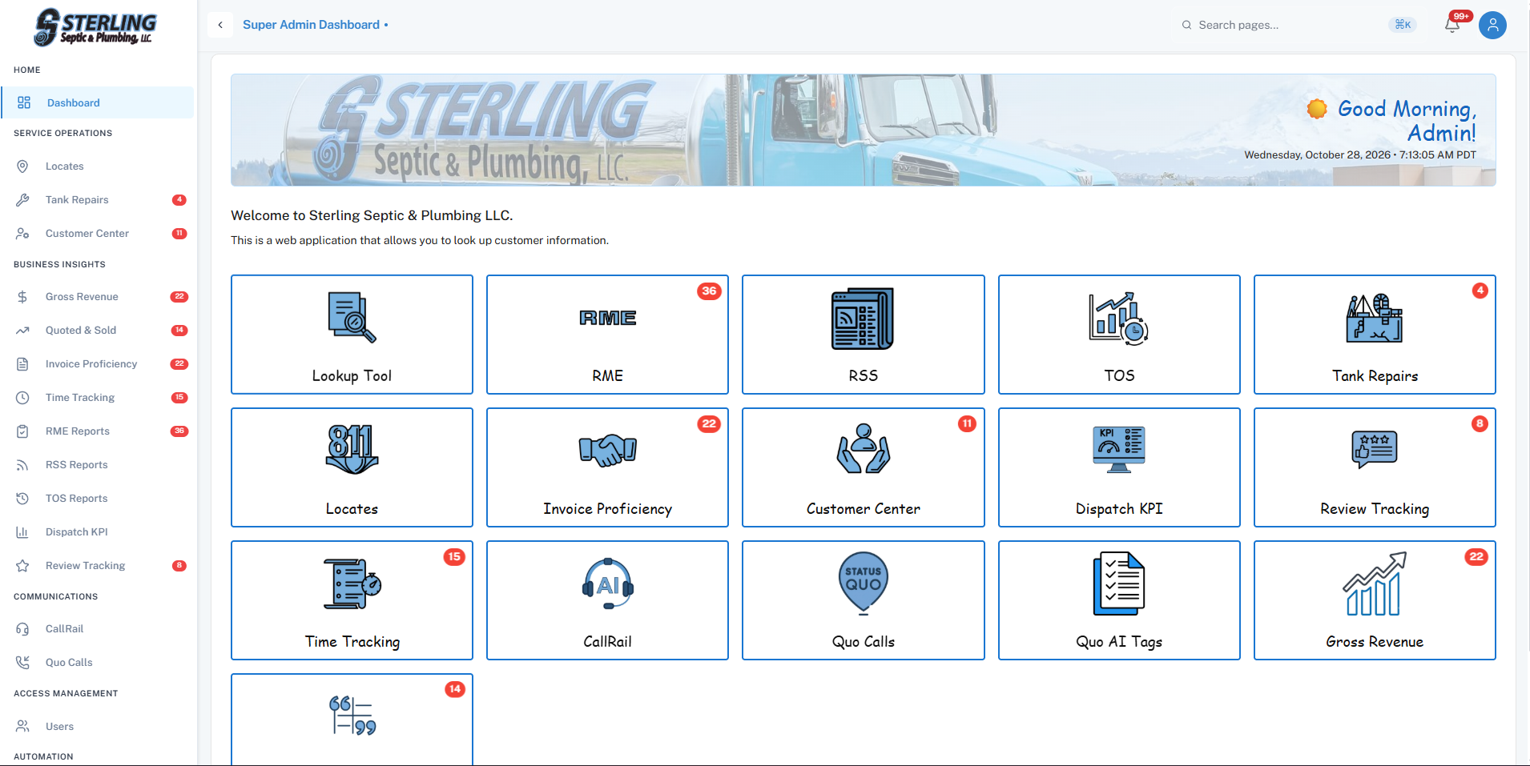
Task: Open the Quo AI Tags checklist card
Action: coord(1119,600)
